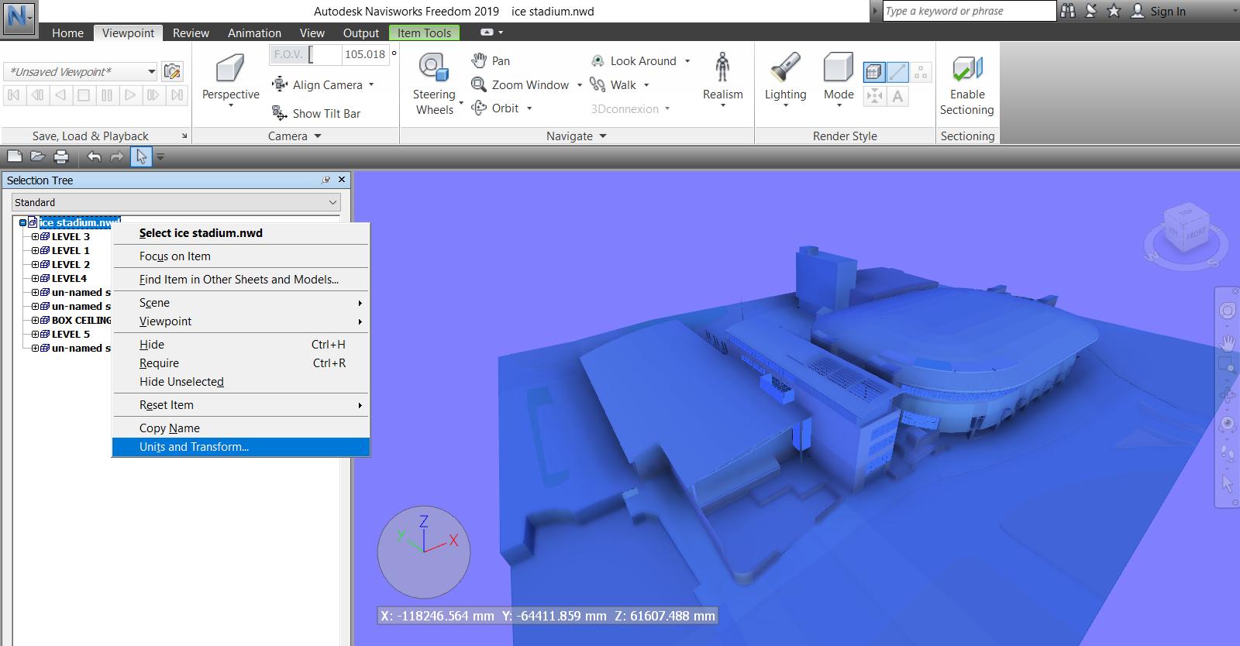Expand the LEVEL 3 tree node
Image resolution: width=1240 pixels, height=646 pixels.
35,237
